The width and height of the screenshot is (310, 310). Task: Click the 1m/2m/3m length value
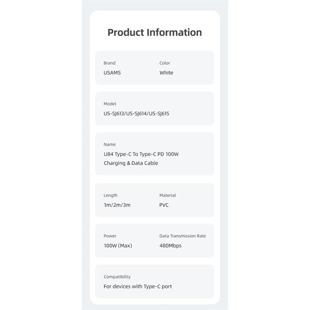pyautogui.click(x=117, y=205)
